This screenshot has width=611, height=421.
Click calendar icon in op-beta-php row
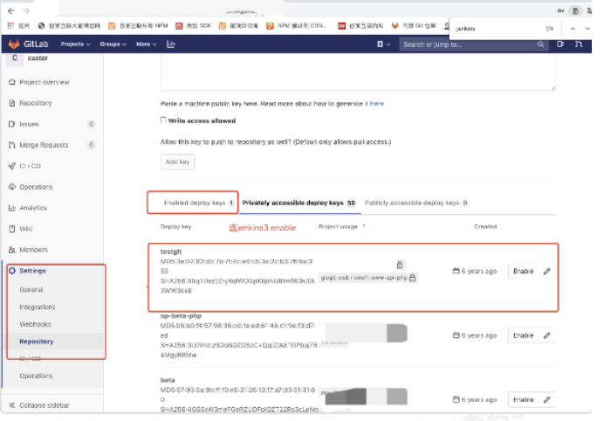click(456, 335)
